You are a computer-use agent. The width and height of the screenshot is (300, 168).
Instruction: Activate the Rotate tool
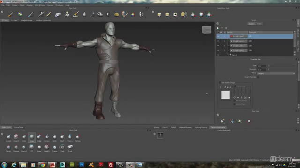201,14
